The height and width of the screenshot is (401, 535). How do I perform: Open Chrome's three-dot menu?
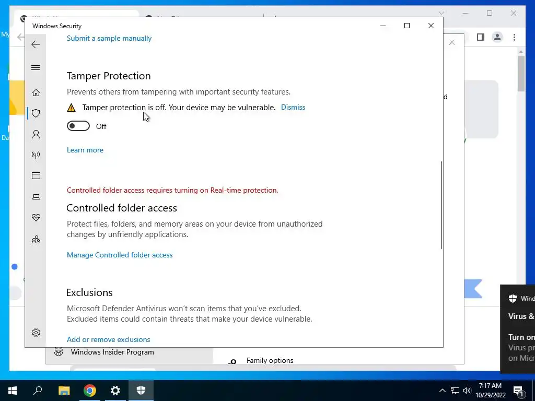click(x=514, y=37)
